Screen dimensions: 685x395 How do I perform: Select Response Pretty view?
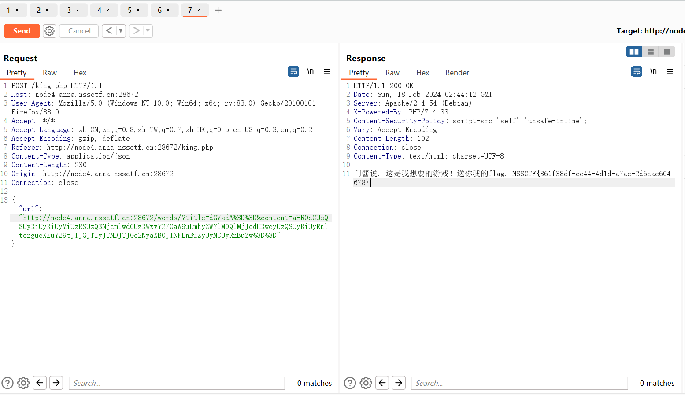click(359, 73)
